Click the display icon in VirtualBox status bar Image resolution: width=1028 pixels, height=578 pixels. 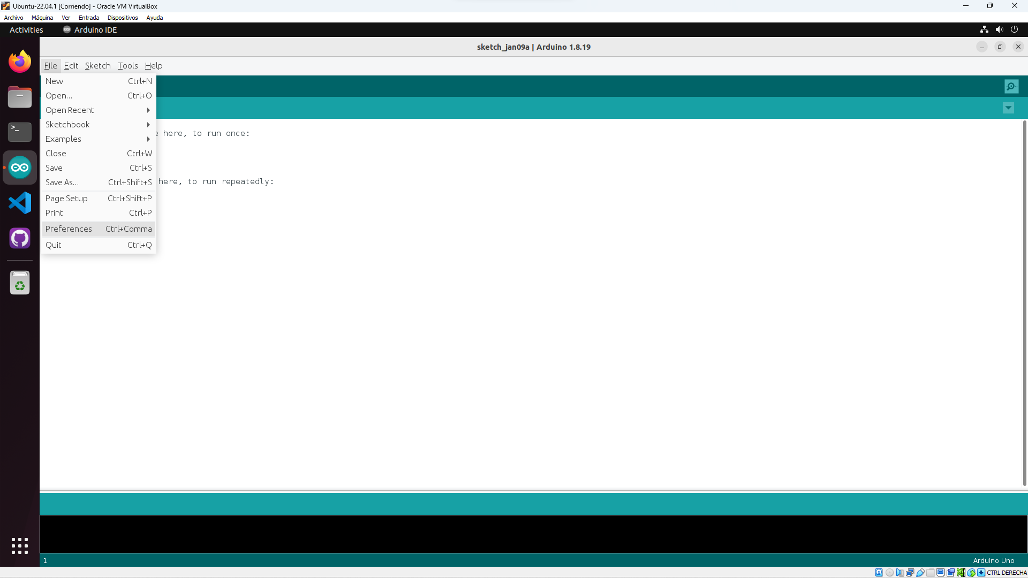(941, 572)
